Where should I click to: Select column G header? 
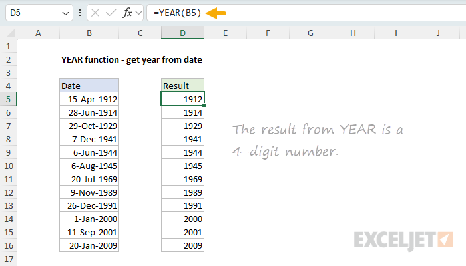310,33
